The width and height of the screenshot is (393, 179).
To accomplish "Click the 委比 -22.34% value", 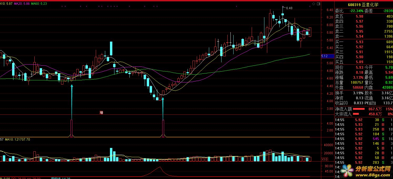I will coord(349,11).
